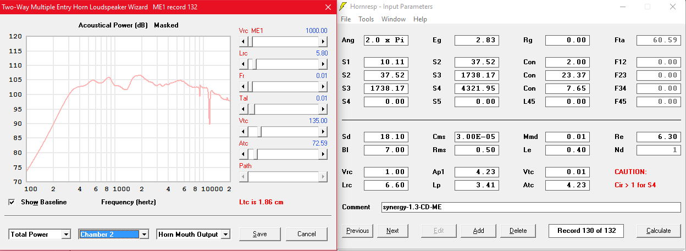The image size is (686, 251).
Task: Click the Calculate button
Action: 659,231
